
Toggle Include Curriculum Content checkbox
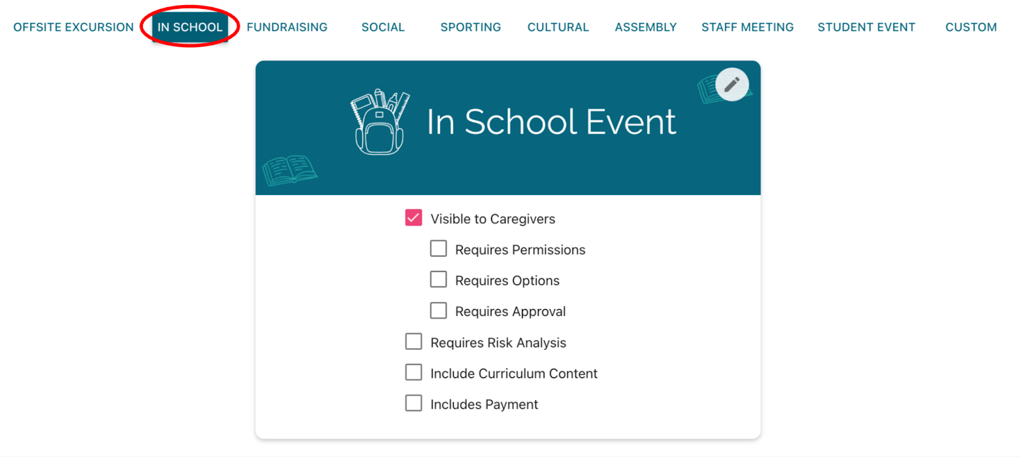414,372
